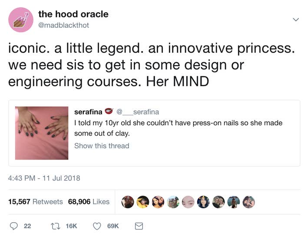
Task: Open the hood oracle's pink profile avatar
Action: click(21, 20)
